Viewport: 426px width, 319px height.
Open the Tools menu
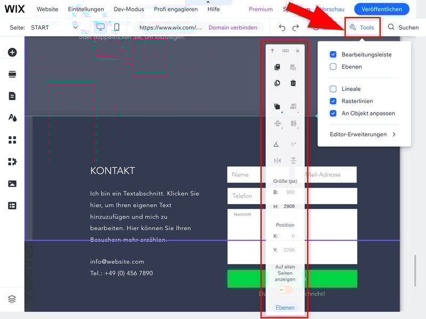pos(362,28)
